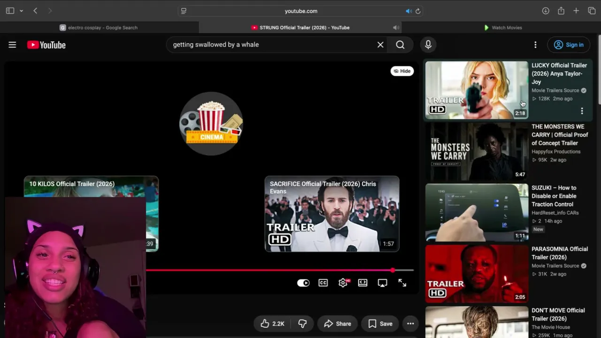The width and height of the screenshot is (601, 338).
Task: Open PARASOMNIA Official Trailer thumbnail
Action: tap(477, 274)
